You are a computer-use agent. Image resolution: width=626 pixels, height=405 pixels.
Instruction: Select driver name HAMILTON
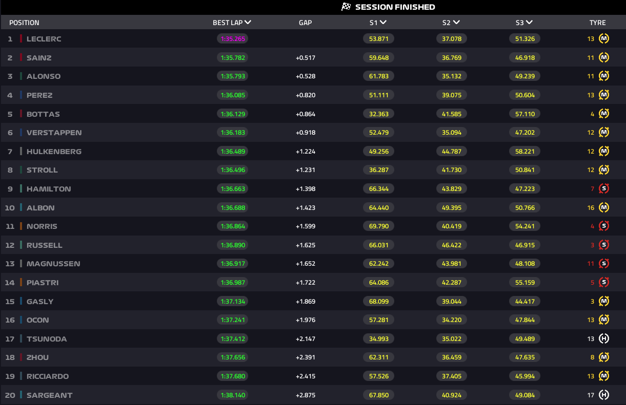[49, 189]
